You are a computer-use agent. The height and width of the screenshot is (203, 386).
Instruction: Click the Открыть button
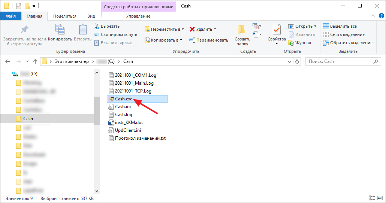coord(300,26)
